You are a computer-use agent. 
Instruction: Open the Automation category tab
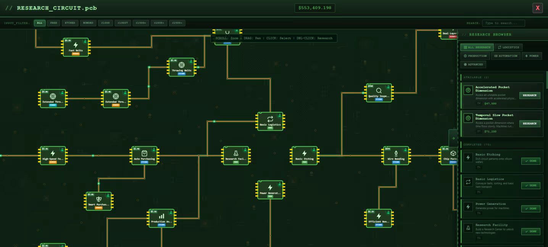point(506,56)
